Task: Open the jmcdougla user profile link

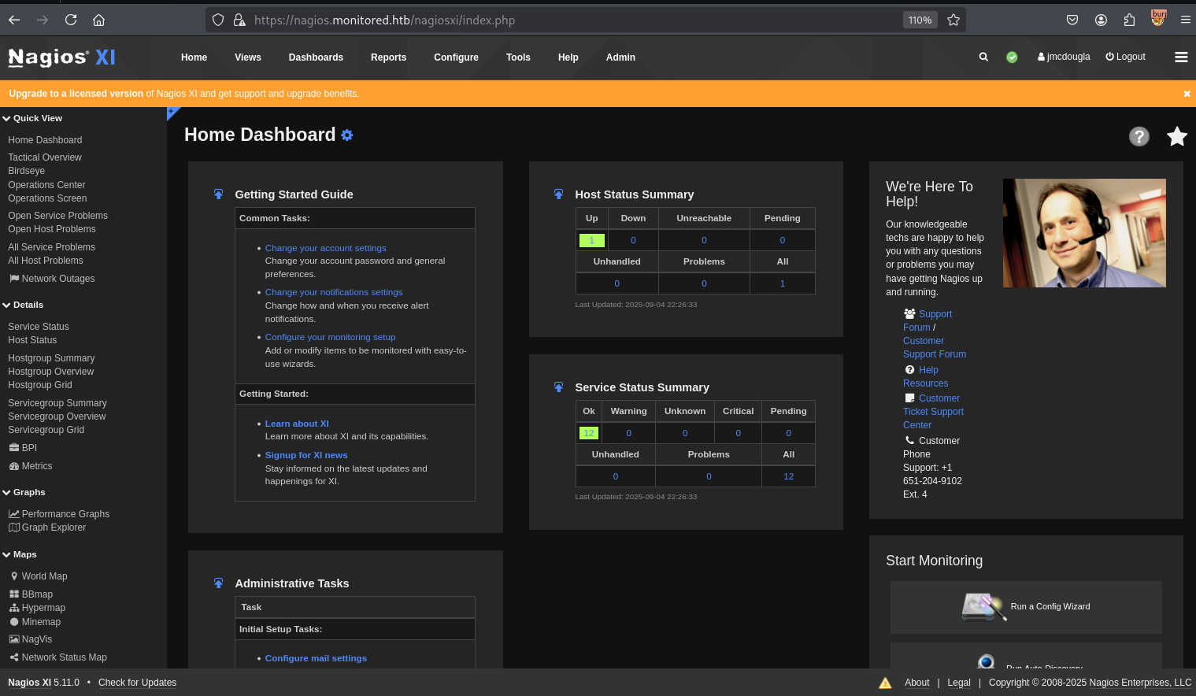Action: coord(1064,57)
